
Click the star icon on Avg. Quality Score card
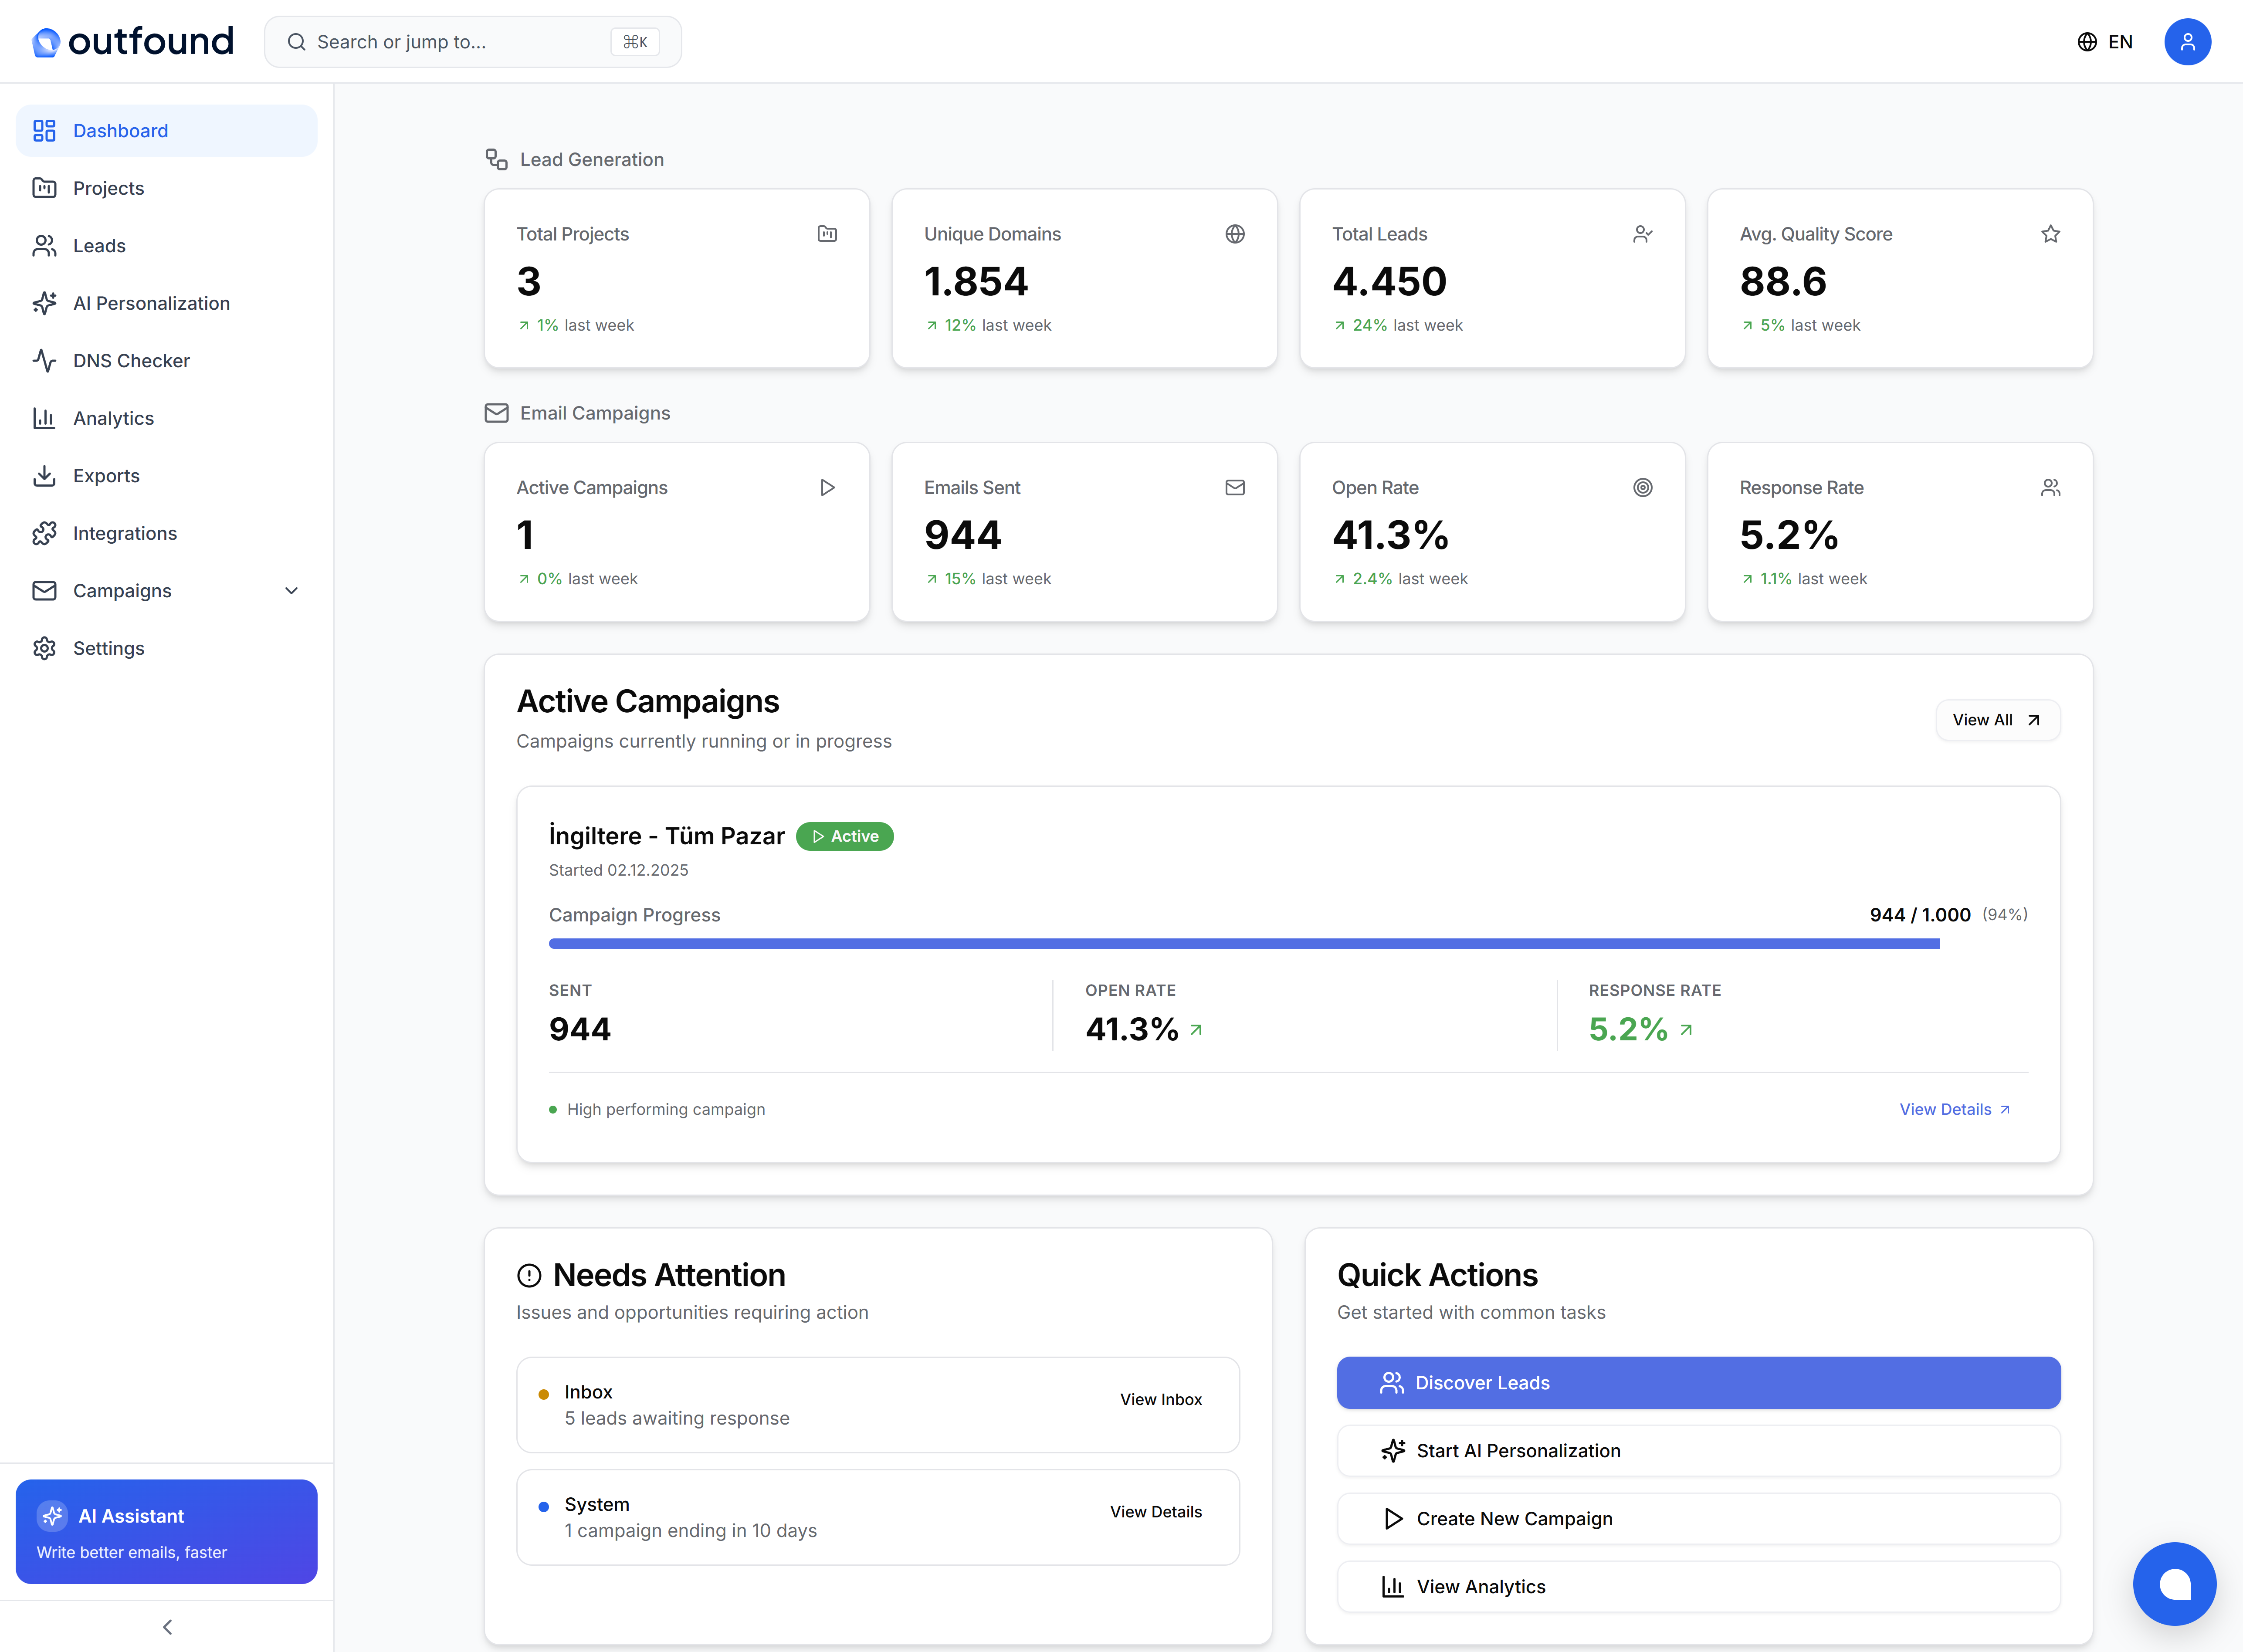2051,233
